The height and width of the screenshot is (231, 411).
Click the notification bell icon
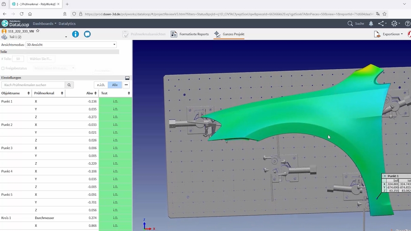pos(371,24)
